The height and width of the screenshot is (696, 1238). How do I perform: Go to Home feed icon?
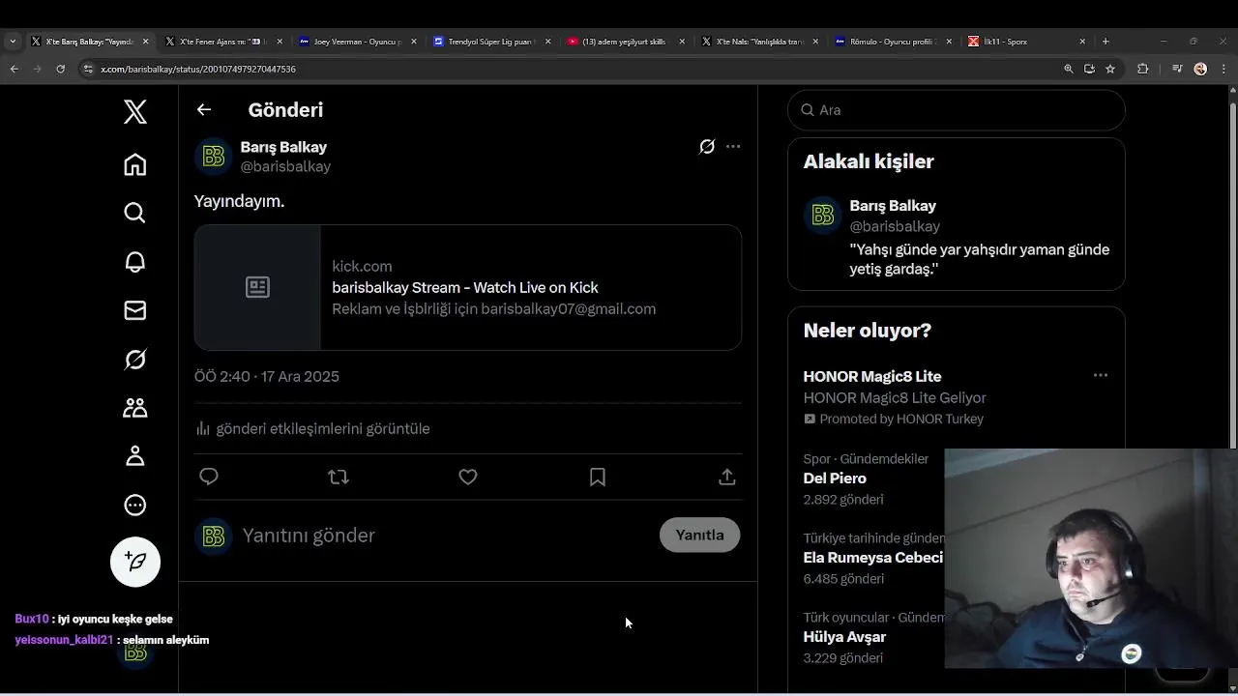[x=135, y=164]
